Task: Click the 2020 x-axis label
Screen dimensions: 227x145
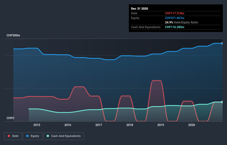Action: point(192,125)
